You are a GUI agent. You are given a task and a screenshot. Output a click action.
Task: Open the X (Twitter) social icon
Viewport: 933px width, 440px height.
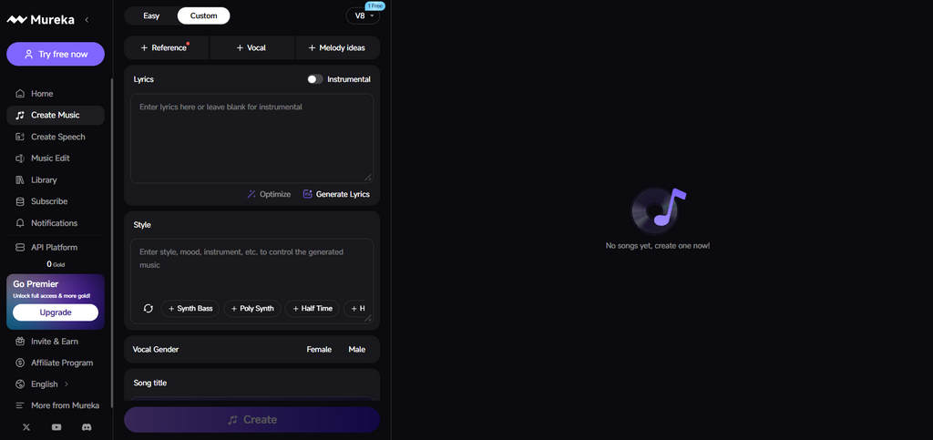(26, 427)
